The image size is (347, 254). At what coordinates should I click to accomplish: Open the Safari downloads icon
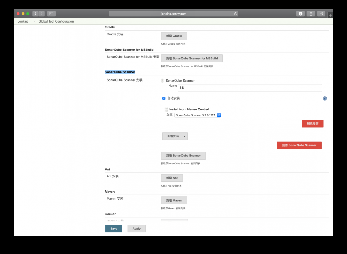300,14
